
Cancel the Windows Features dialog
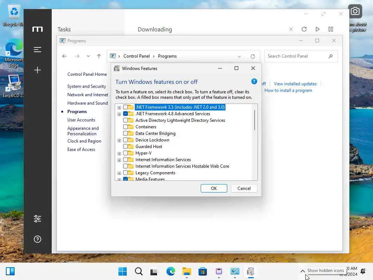[x=244, y=188]
